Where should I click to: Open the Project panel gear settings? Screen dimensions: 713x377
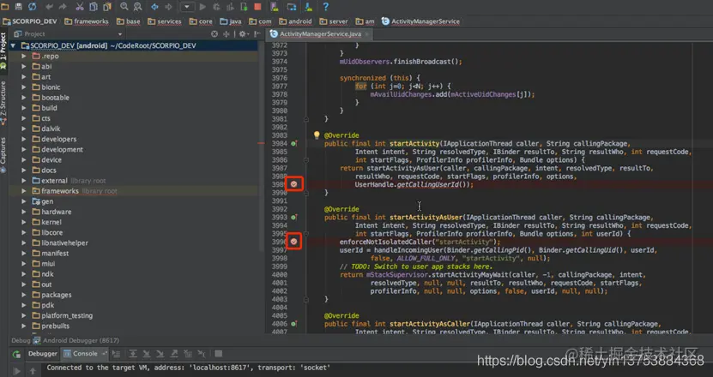tap(244, 33)
